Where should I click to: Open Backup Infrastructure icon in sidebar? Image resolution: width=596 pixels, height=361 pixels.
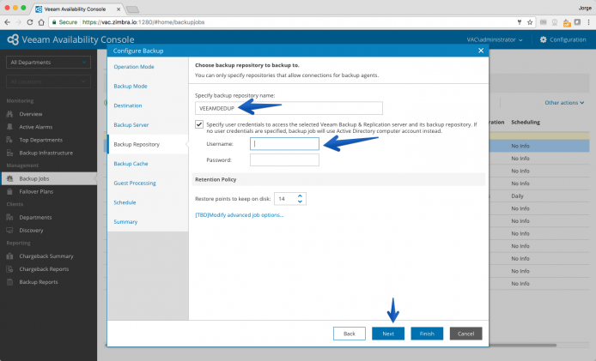click(10, 153)
